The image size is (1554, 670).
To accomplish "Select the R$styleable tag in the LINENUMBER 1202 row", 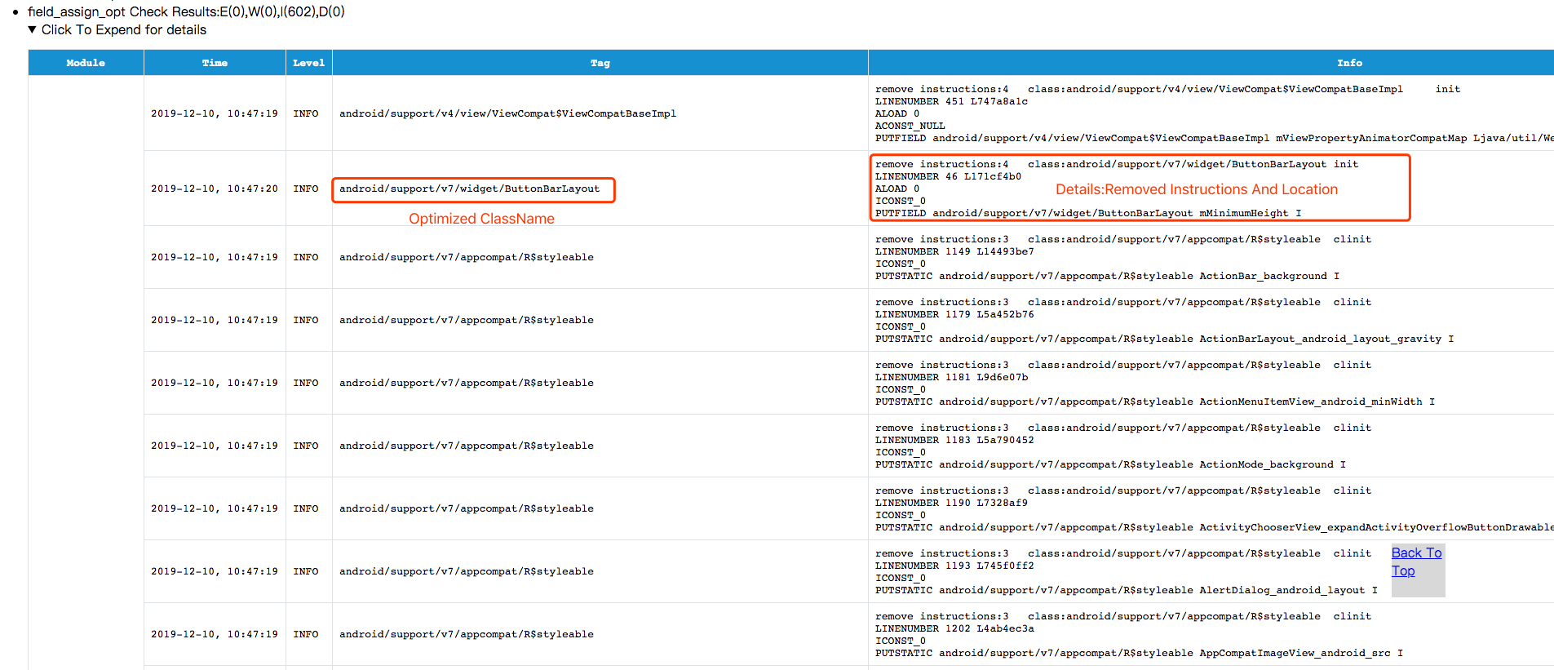I will coord(467,634).
